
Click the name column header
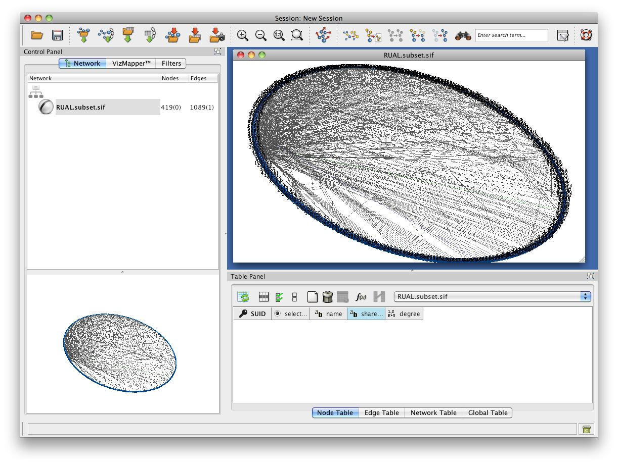(x=329, y=314)
